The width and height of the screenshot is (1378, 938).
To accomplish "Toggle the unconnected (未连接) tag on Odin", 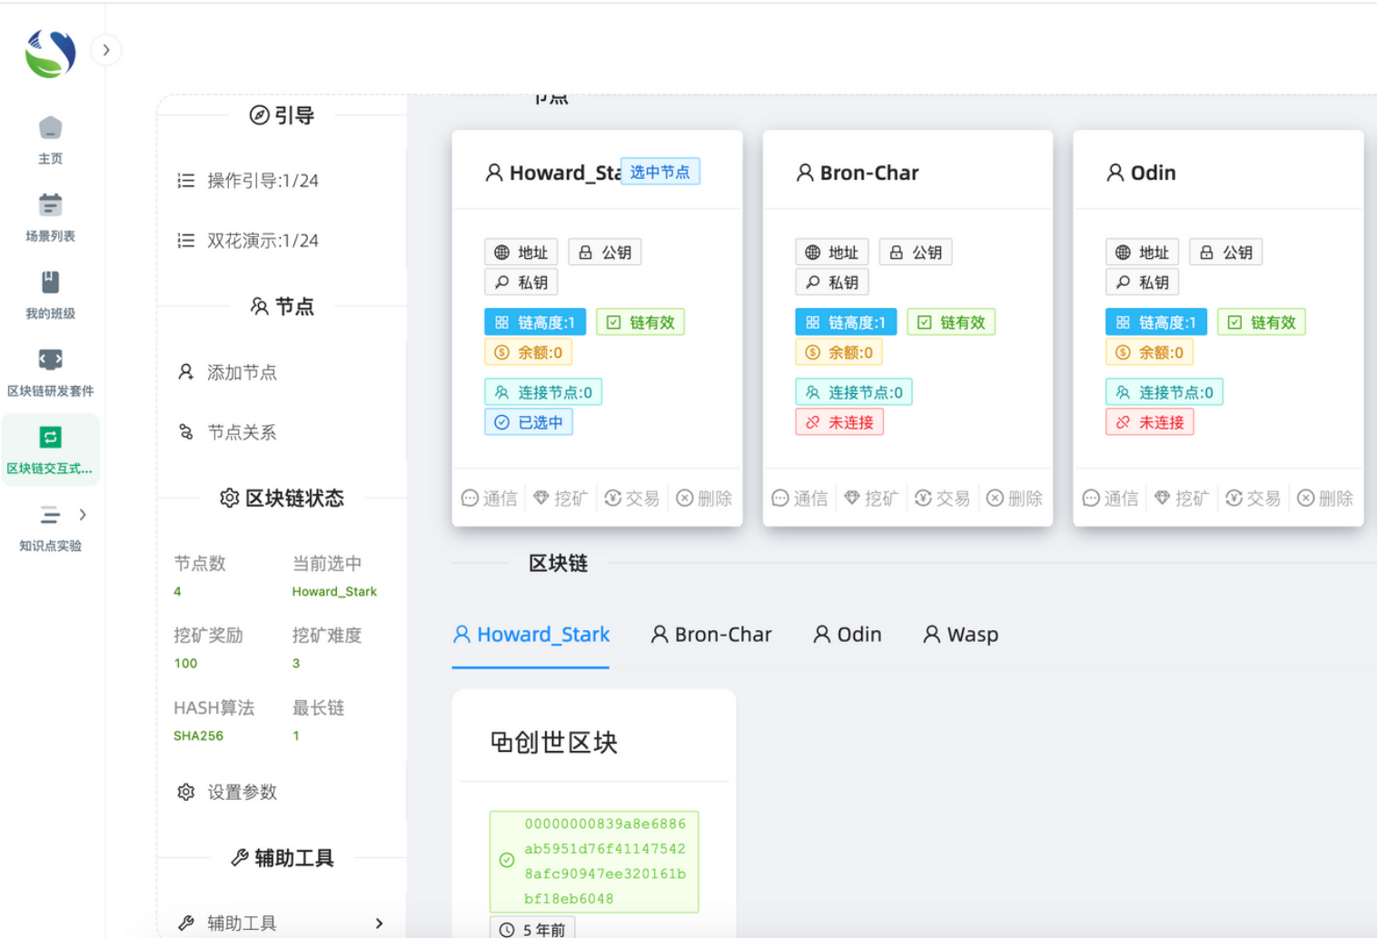I will point(1149,422).
